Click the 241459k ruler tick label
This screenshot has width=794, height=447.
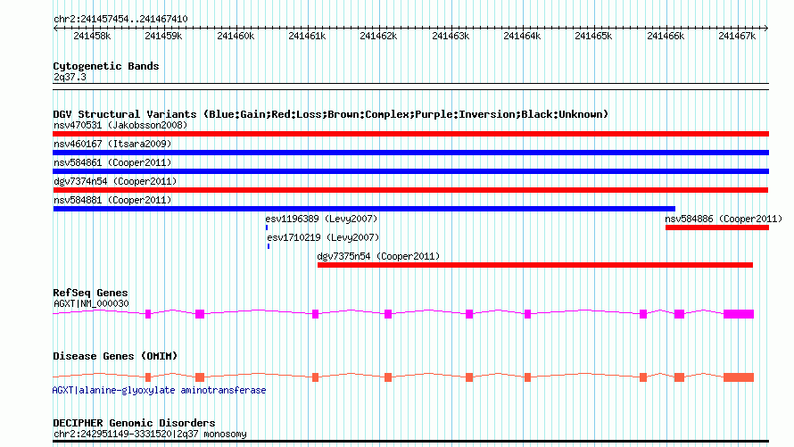click(x=163, y=36)
